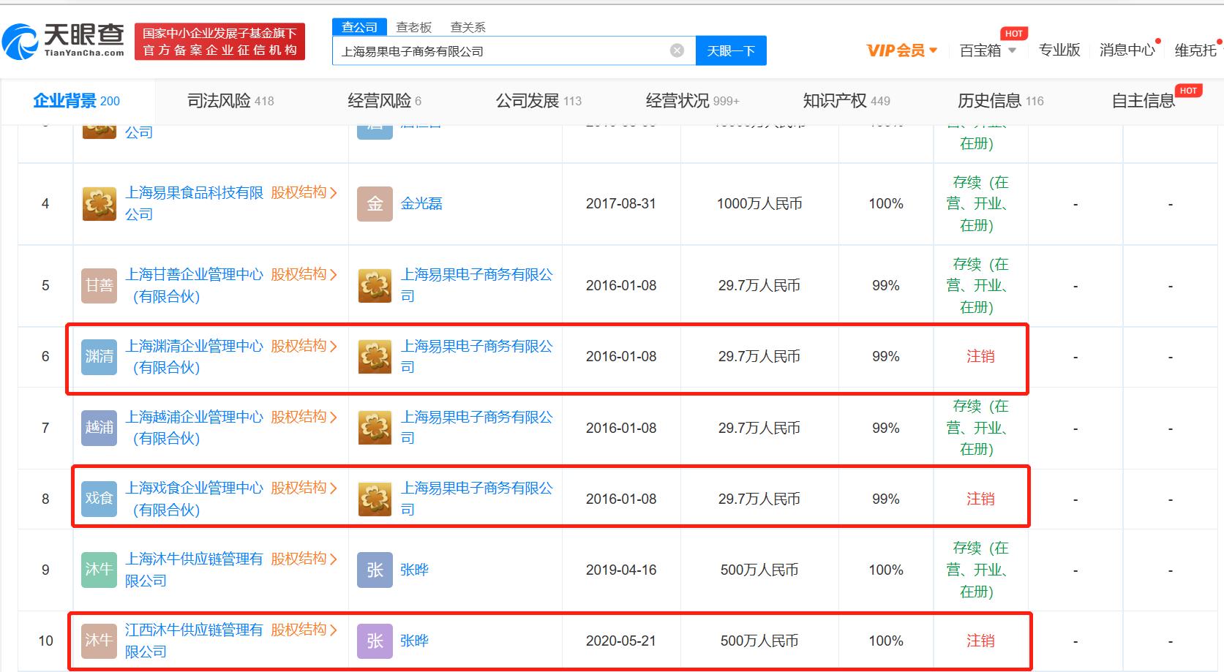Image resolution: width=1224 pixels, height=672 pixels.
Task: Open 张晔 link in the 上海沐牛 row
Action: 414,570
